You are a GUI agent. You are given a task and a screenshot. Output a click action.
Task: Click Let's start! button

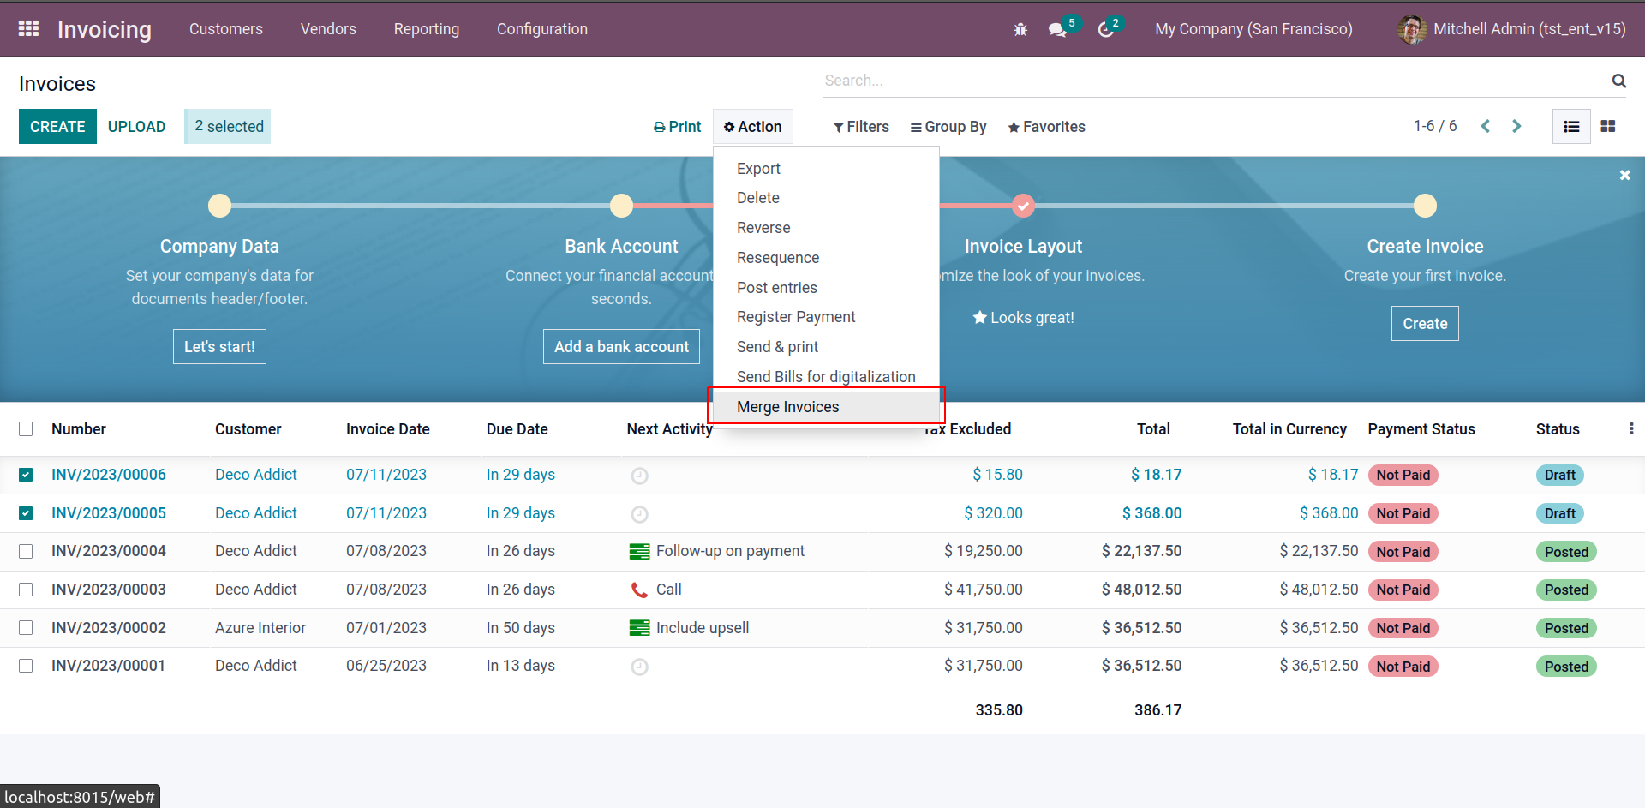tap(219, 347)
